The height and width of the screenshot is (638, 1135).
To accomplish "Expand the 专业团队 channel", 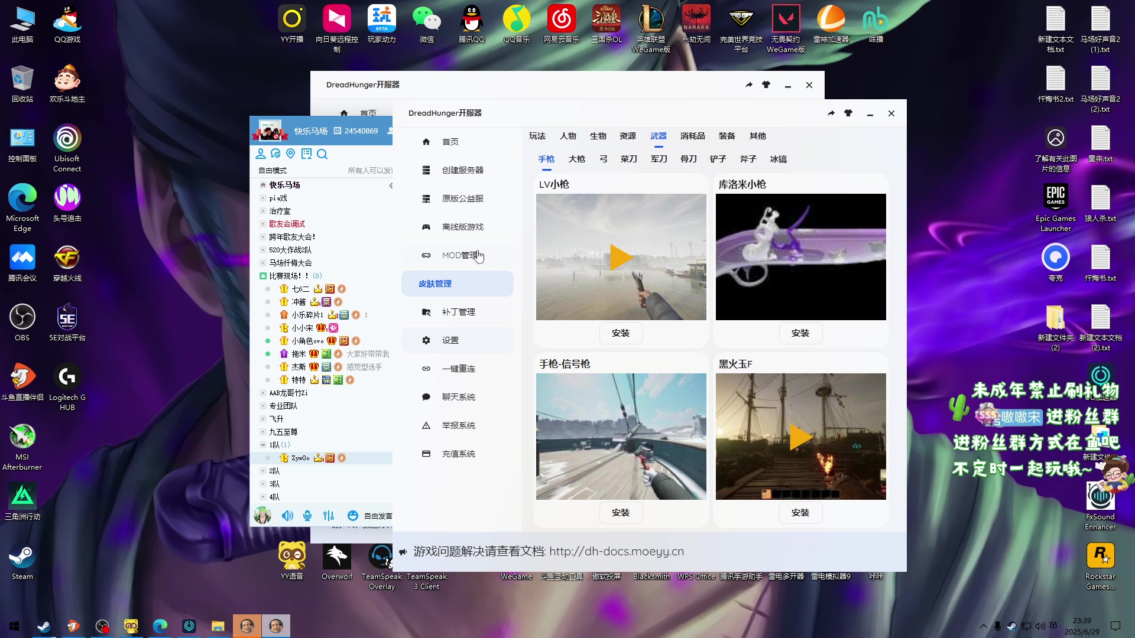I will pyautogui.click(x=263, y=406).
